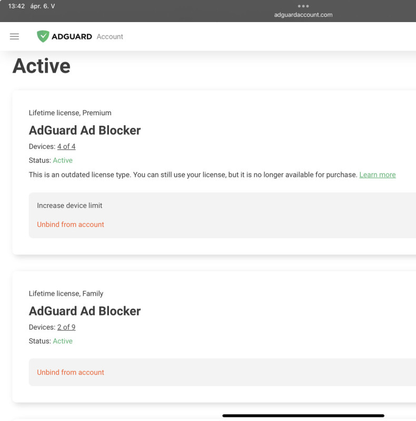Viewport: 416px width, 421px height.
Task: Unbind the Family license from account
Action: [71, 372]
